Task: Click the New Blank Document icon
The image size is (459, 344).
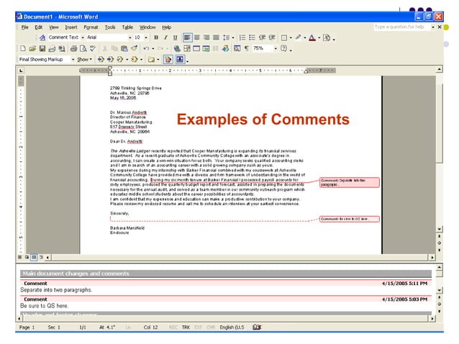Action: (x=23, y=48)
